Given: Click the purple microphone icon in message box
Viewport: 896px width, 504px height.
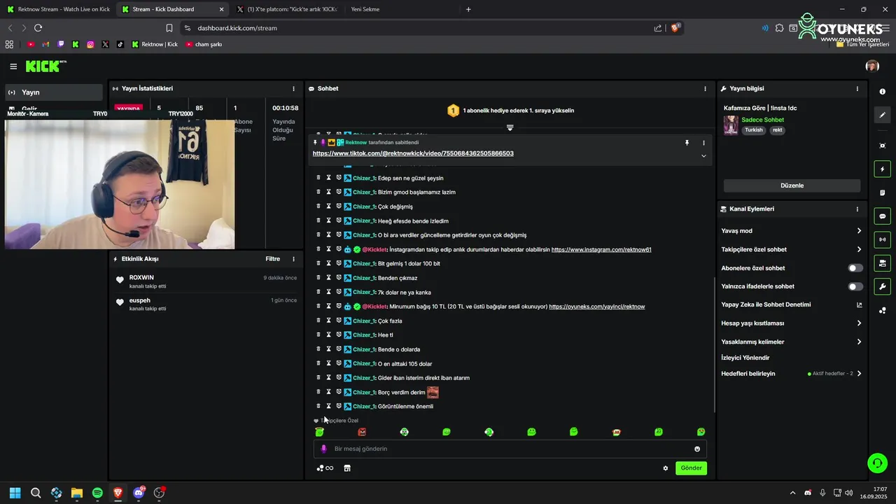Looking at the screenshot, I should point(323,449).
